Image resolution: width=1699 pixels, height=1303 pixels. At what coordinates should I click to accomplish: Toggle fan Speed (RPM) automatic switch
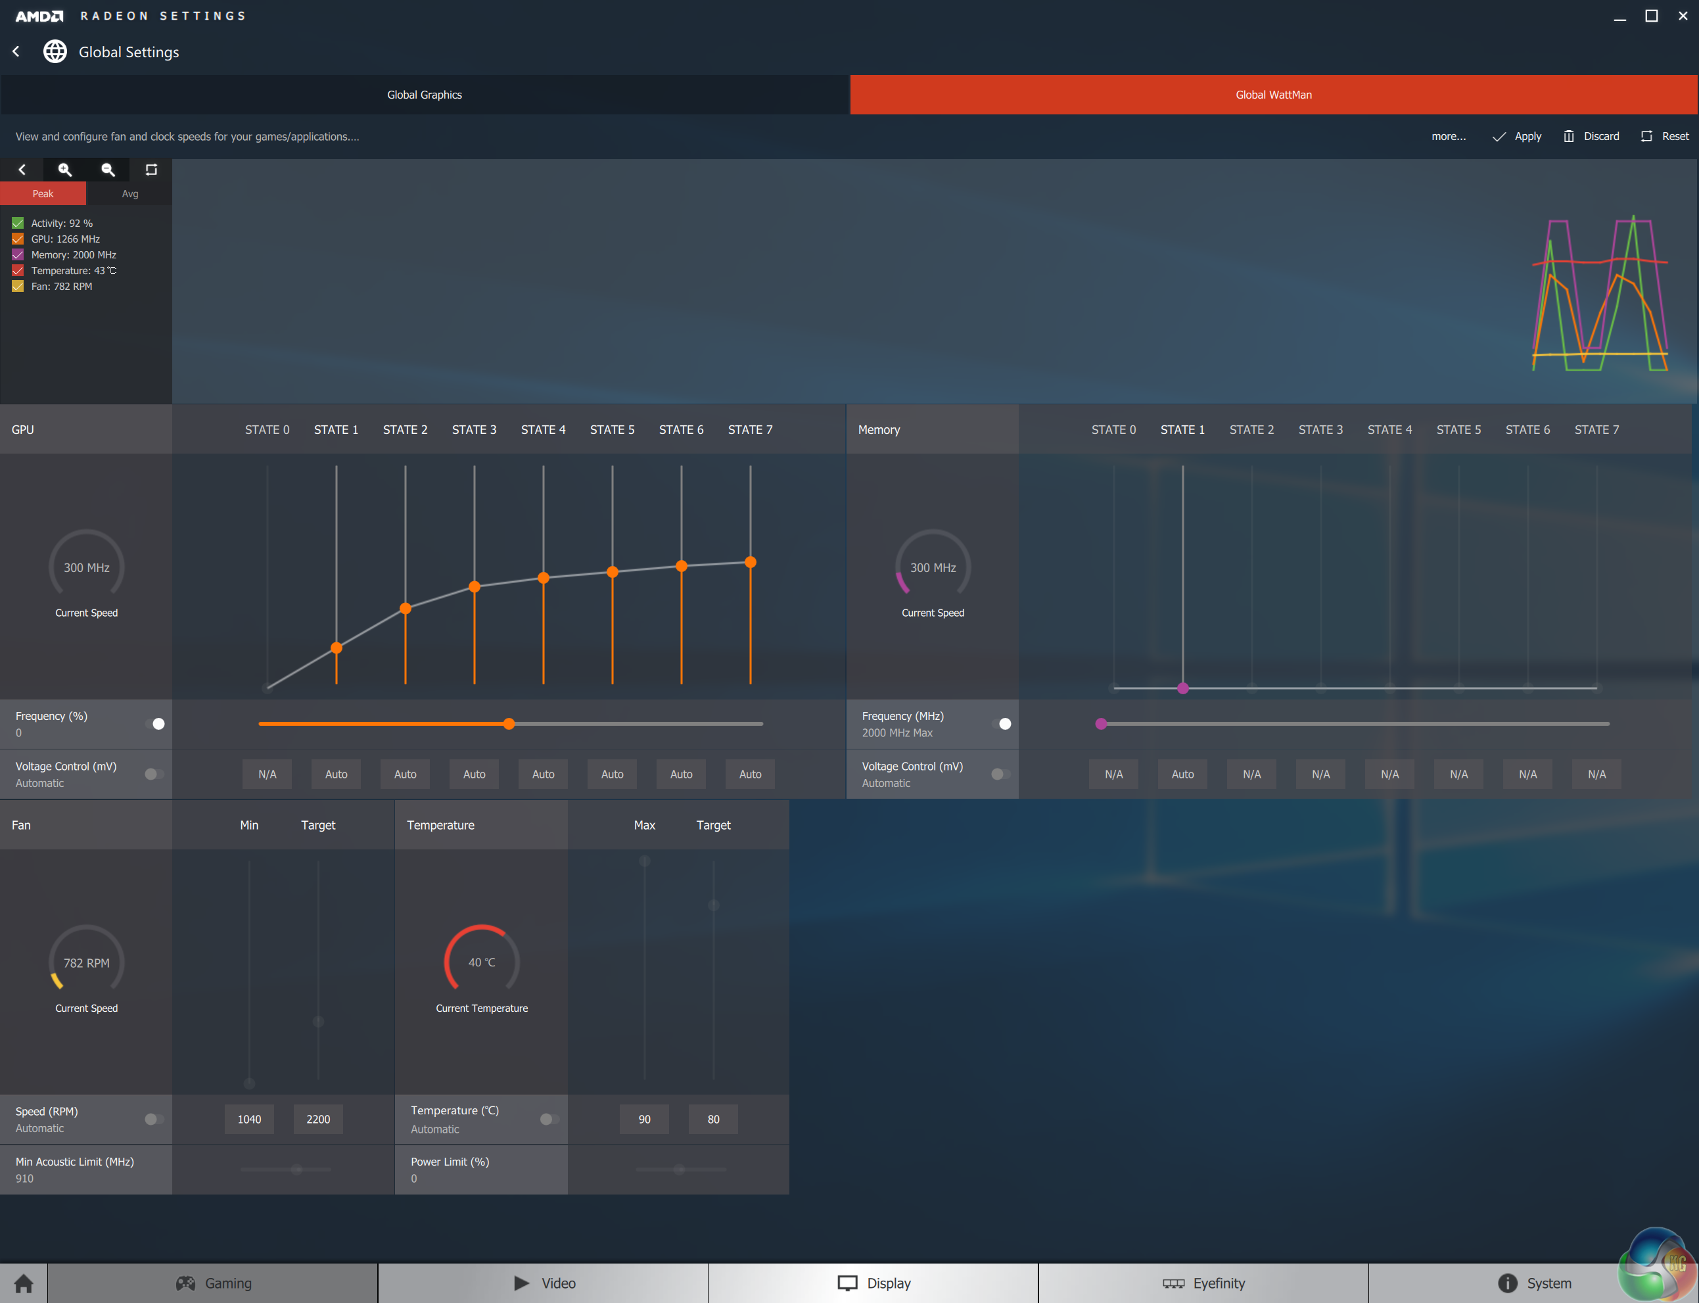(x=154, y=1119)
